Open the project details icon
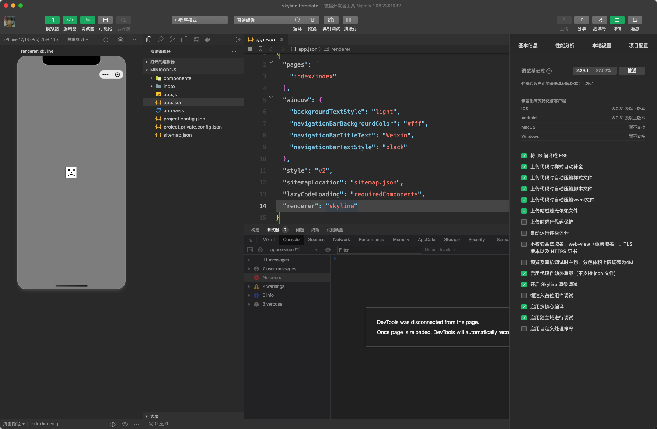The image size is (657, 429). pos(617,20)
